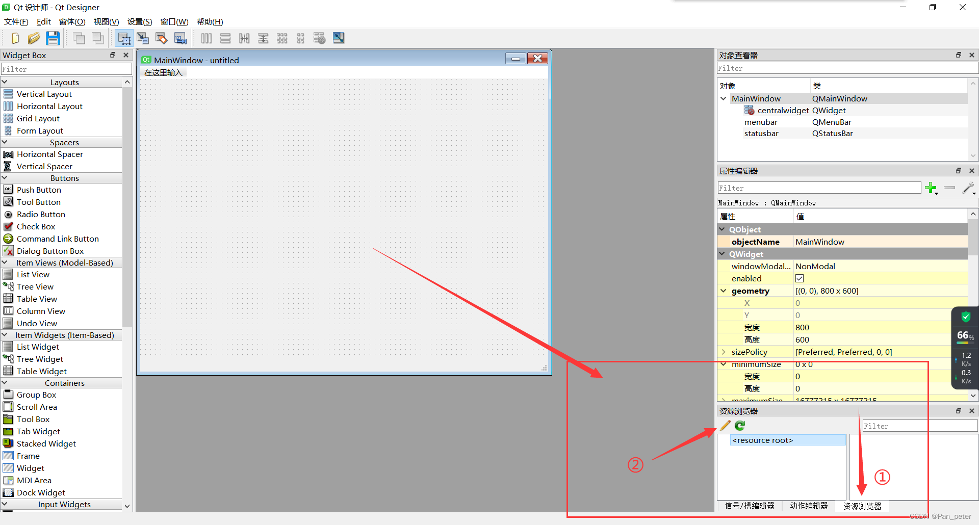Open the 帮助(H) menu
The width and height of the screenshot is (979, 525).
(210, 21)
